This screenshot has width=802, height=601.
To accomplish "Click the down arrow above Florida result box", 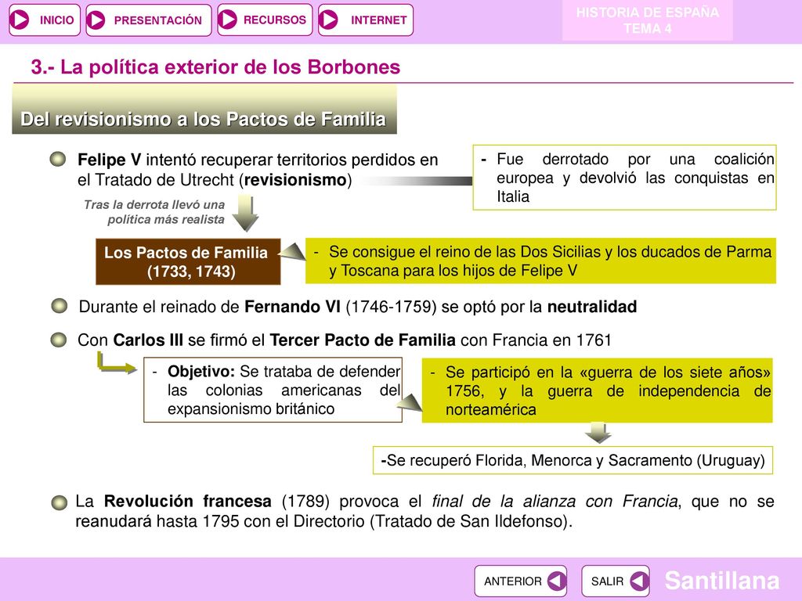I will [598, 433].
